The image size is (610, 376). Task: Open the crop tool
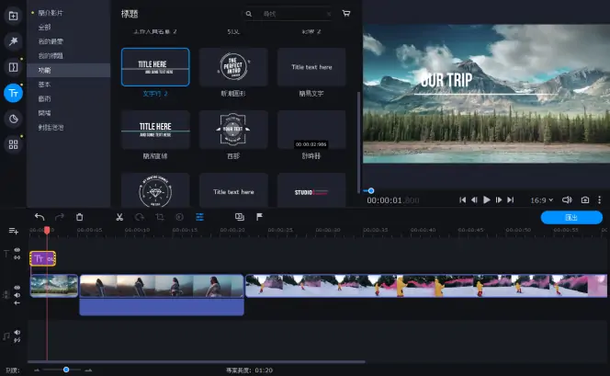pyautogui.click(x=160, y=217)
